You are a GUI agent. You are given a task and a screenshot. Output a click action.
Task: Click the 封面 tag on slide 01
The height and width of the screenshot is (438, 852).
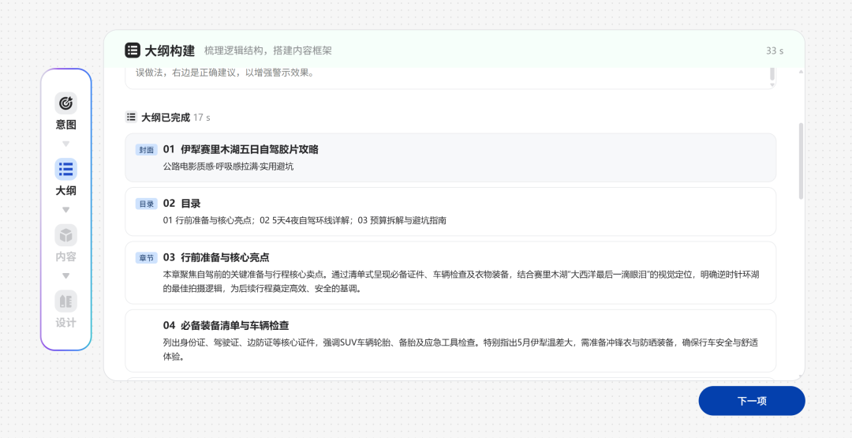[147, 150]
